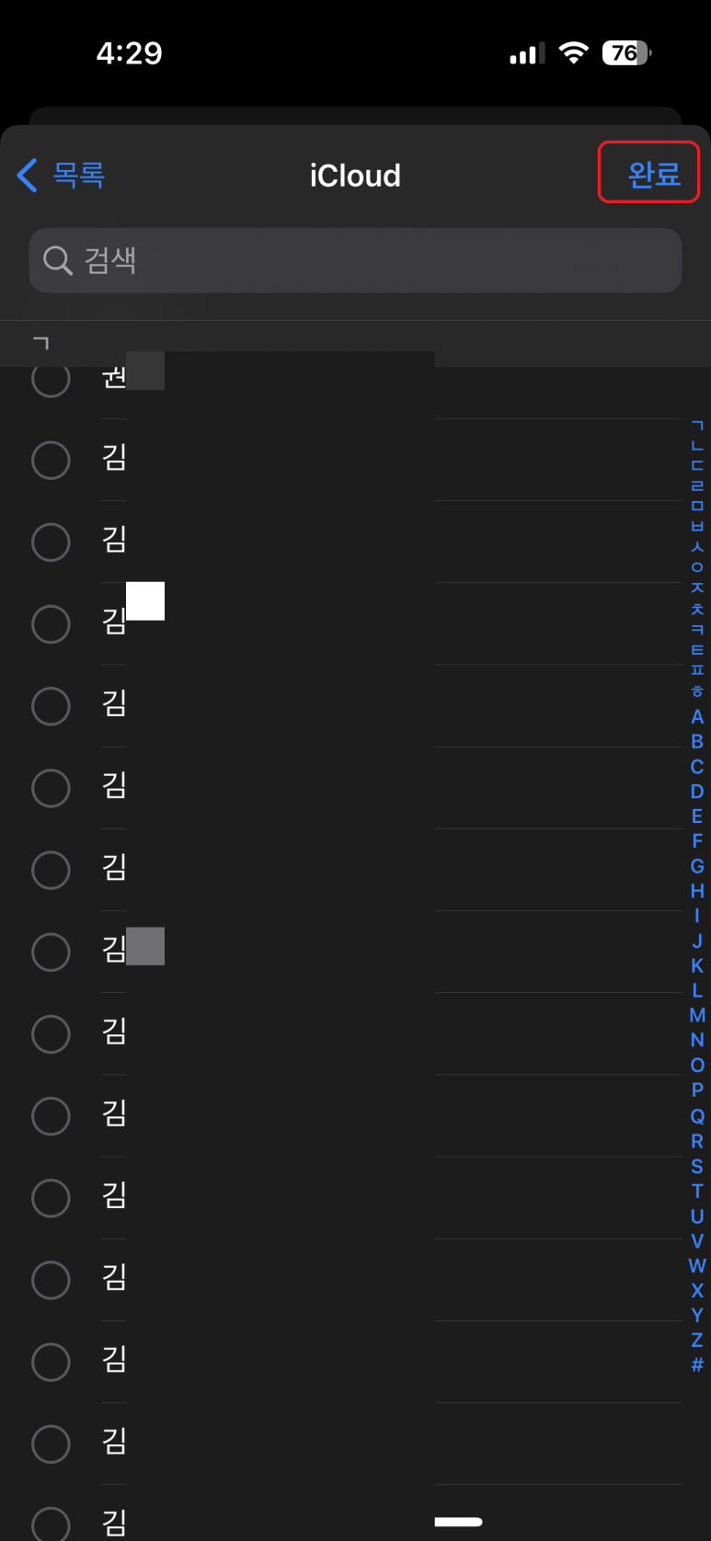Tap the battery indicator showing 76
This screenshot has height=1541, width=711.
pyautogui.click(x=626, y=53)
